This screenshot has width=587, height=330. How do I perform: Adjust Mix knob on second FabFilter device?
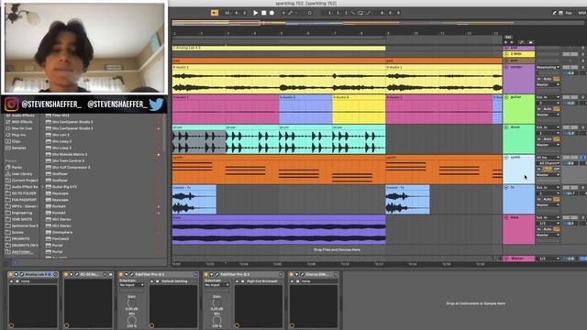(x=216, y=320)
